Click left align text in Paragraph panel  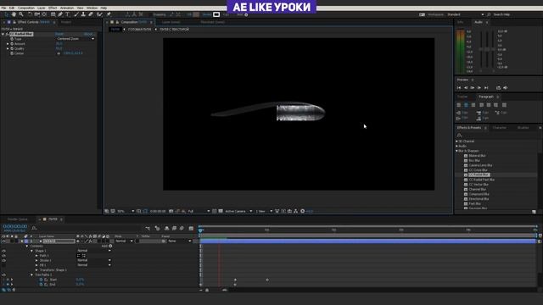pyautogui.click(x=459, y=105)
